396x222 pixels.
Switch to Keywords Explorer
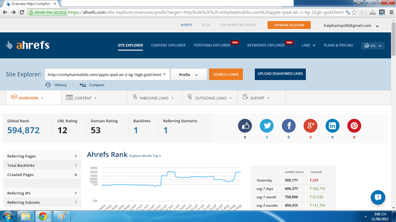(266, 45)
